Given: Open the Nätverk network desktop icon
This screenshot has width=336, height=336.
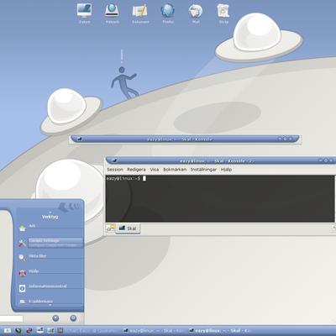Looking at the screenshot, I should 112,13.
